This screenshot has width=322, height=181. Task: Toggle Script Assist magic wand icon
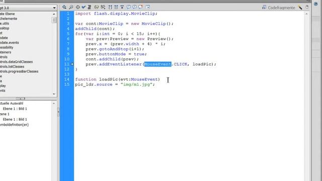point(300,8)
